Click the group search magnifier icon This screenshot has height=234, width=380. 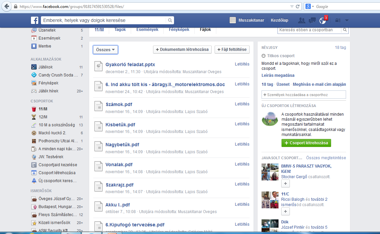point(345,30)
